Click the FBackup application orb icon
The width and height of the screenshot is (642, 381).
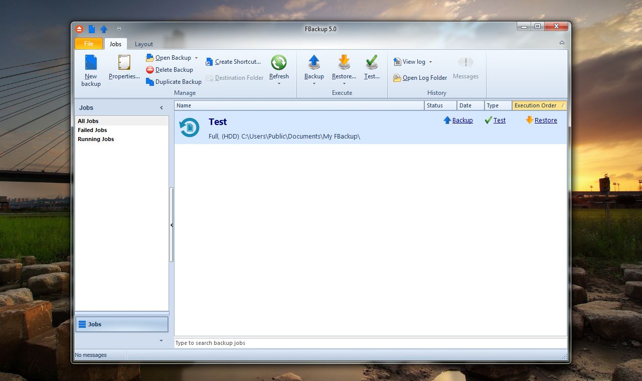pos(79,29)
